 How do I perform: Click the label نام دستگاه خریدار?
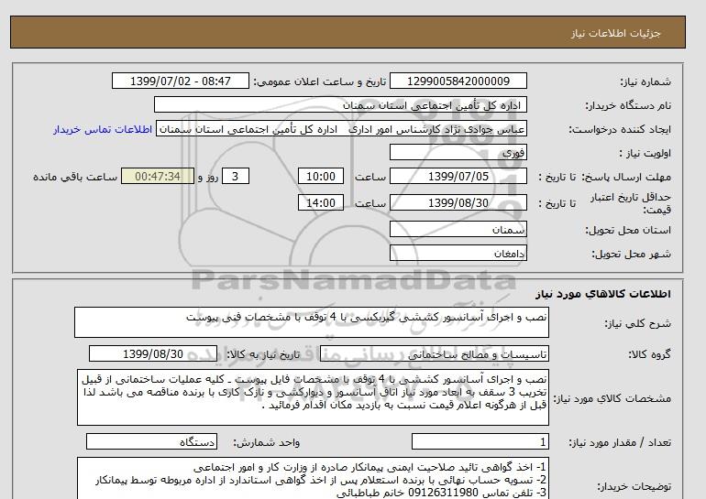628,105
